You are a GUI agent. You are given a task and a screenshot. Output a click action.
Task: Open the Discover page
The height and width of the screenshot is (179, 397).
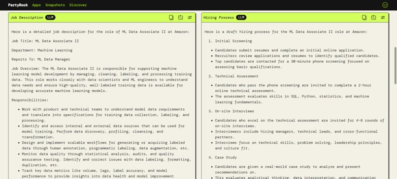(78, 5)
